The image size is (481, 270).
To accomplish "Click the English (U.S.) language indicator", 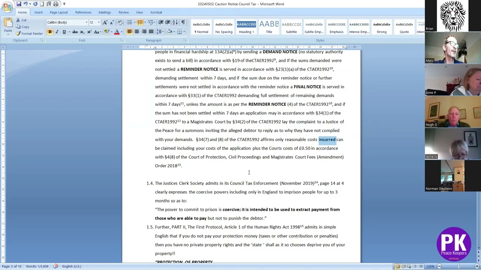I will click(x=72, y=266).
